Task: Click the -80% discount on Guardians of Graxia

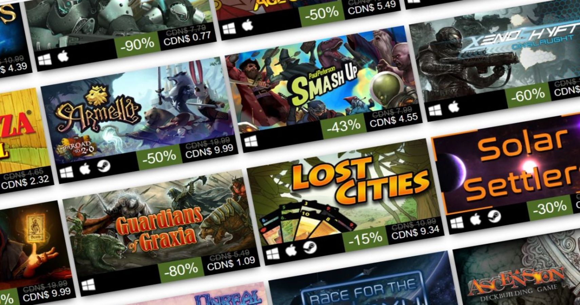Action: [x=181, y=270]
